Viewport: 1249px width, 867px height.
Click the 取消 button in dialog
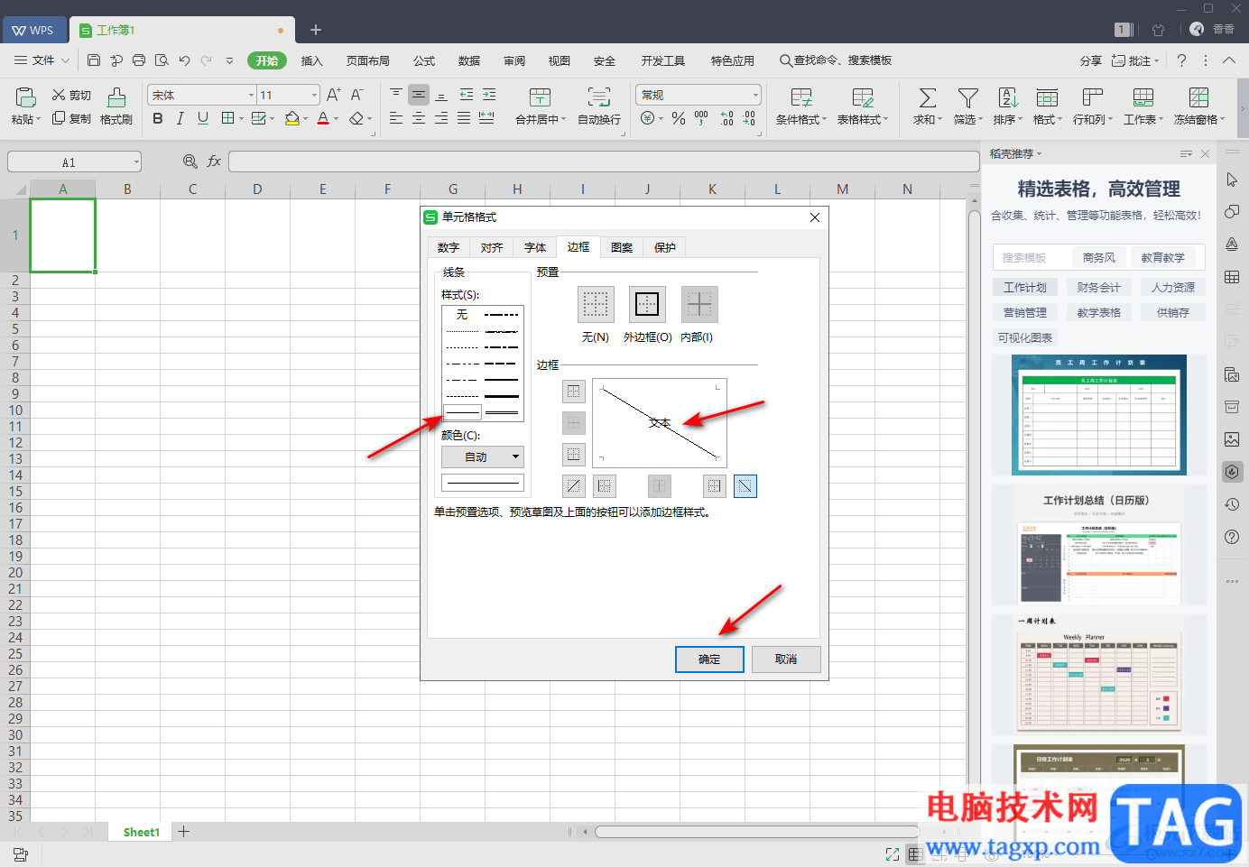[786, 659]
